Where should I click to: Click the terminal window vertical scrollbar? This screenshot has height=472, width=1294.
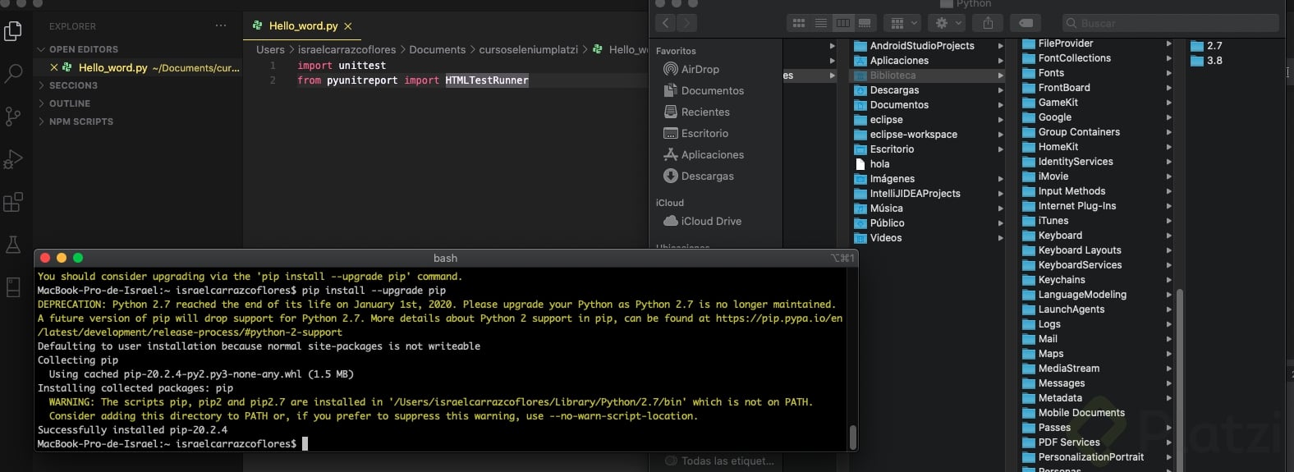tap(853, 437)
